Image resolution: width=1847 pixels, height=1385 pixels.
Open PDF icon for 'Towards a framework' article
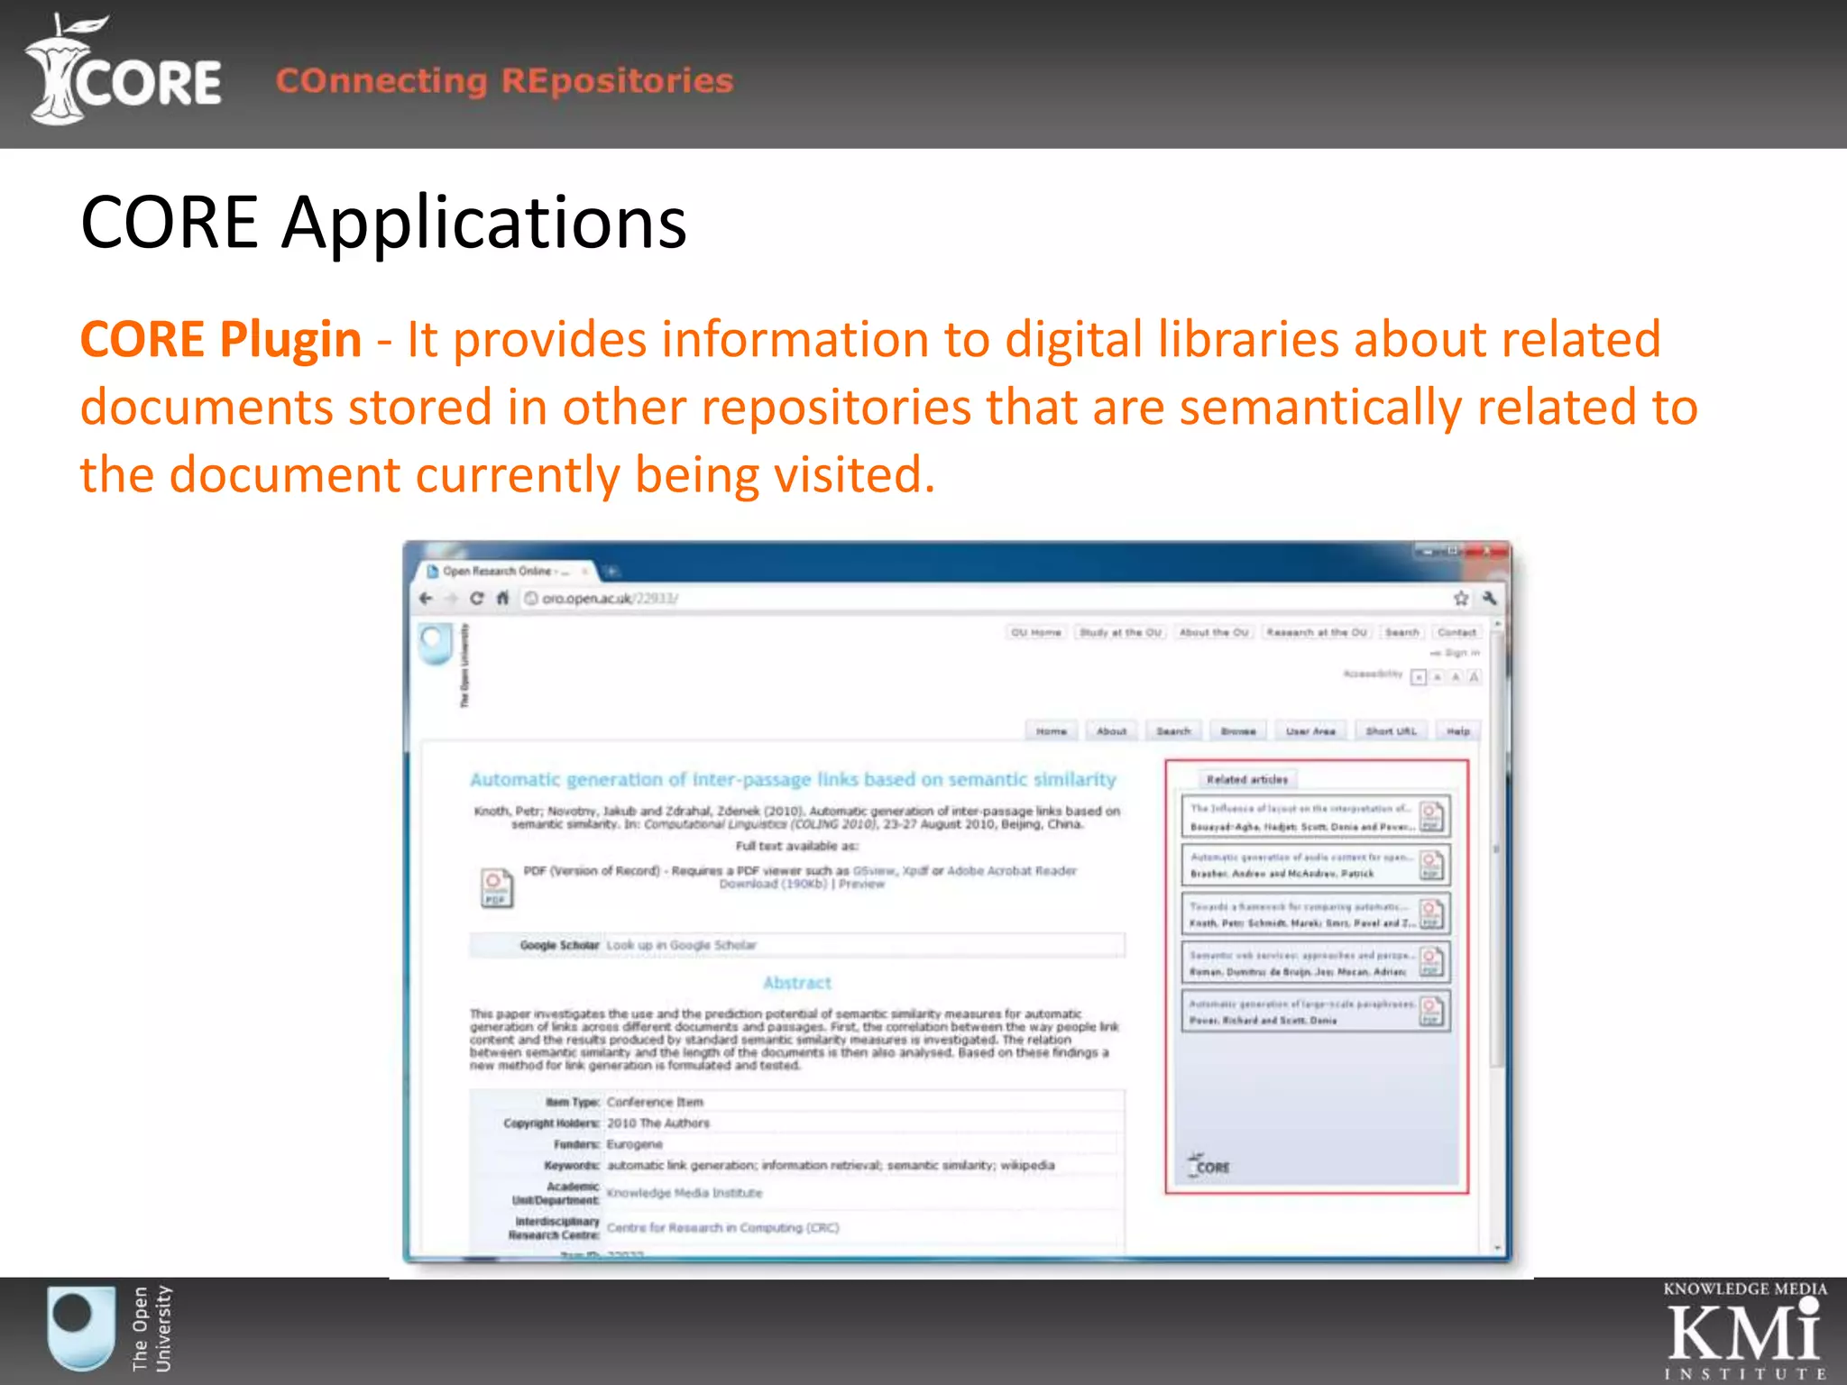click(x=1431, y=913)
